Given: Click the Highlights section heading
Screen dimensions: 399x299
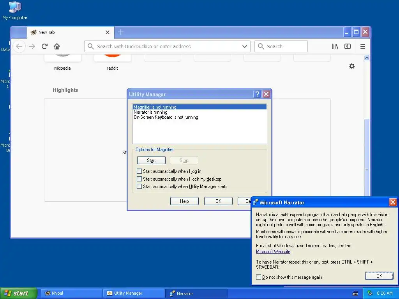Looking at the screenshot, I should 65,90.
